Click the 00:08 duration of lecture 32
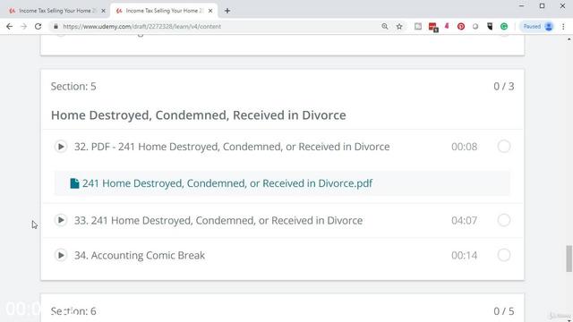This screenshot has width=573, height=322. coord(464,147)
